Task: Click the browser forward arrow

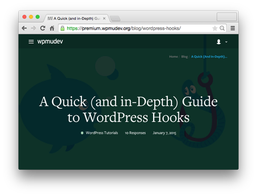Action: (x=34, y=28)
